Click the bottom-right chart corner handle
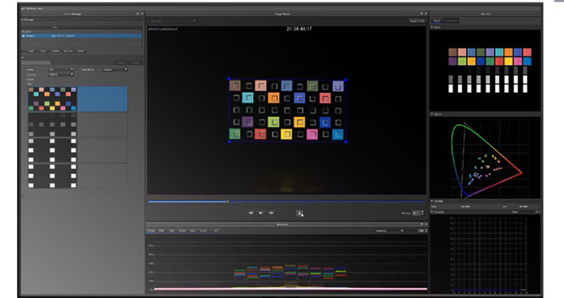The width and height of the screenshot is (564, 298). coord(346,142)
